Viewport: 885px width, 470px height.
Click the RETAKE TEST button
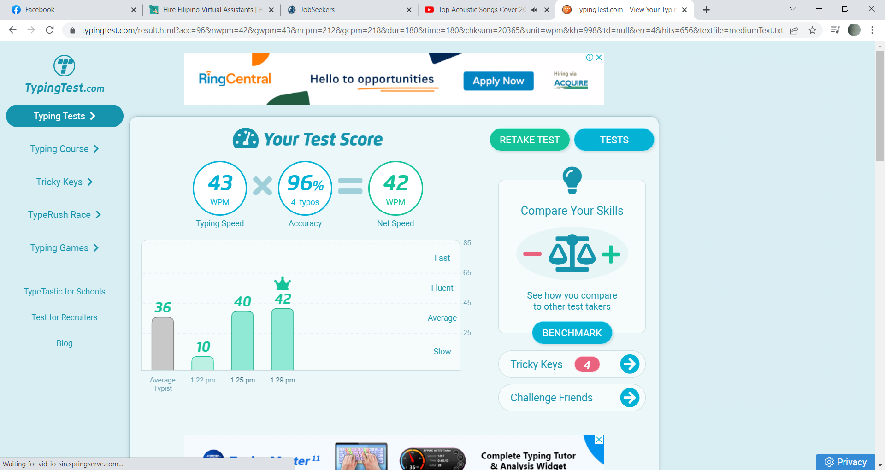(530, 140)
